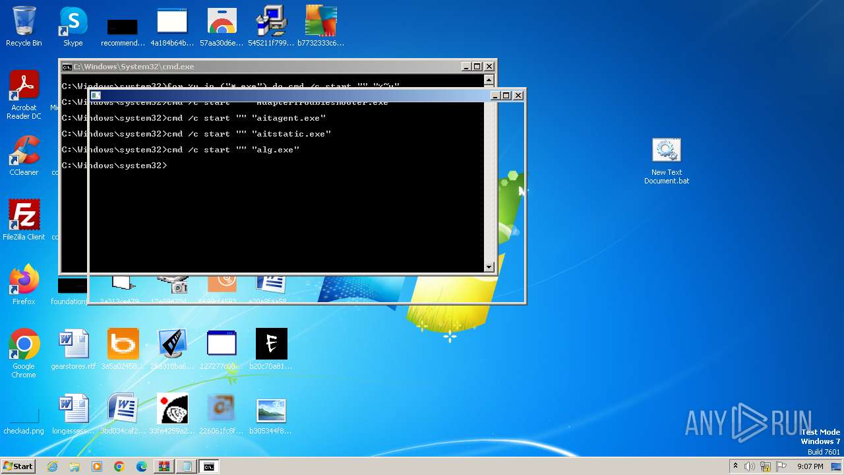The image size is (844, 475).
Task: Select the gearstores.rtf document icon
Action: point(73,350)
